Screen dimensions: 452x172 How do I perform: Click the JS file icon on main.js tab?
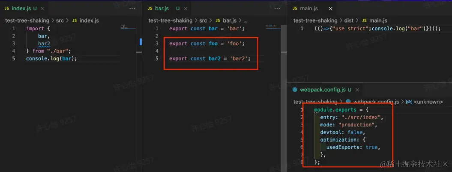[x=295, y=9]
